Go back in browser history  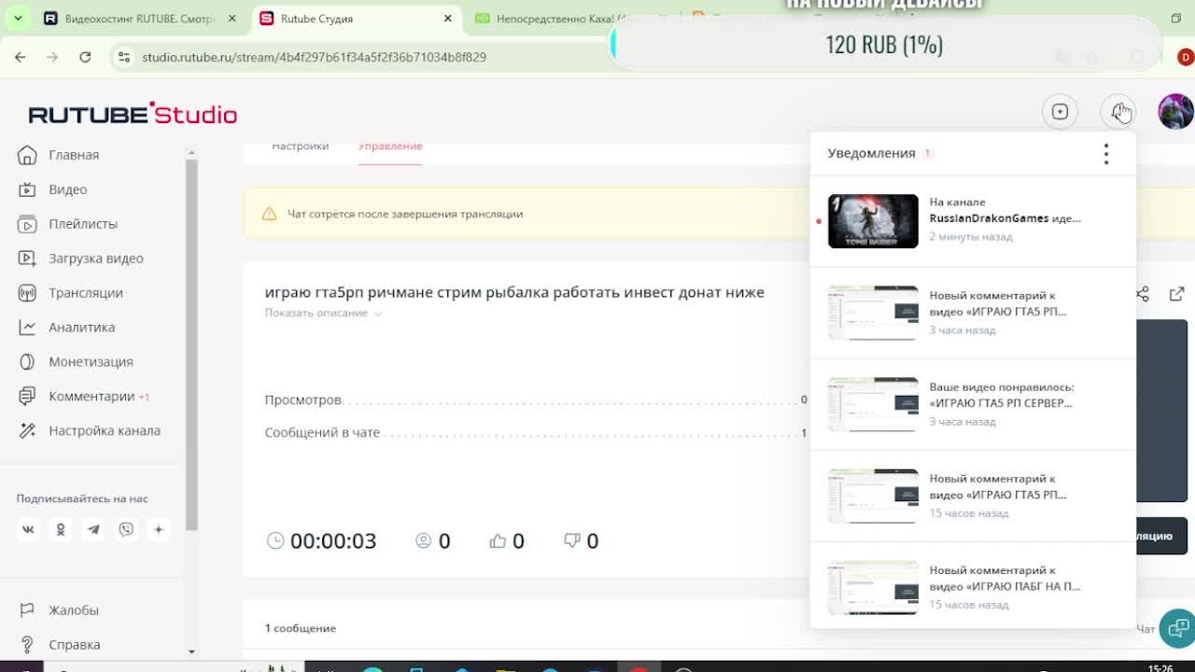pos(21,57)
